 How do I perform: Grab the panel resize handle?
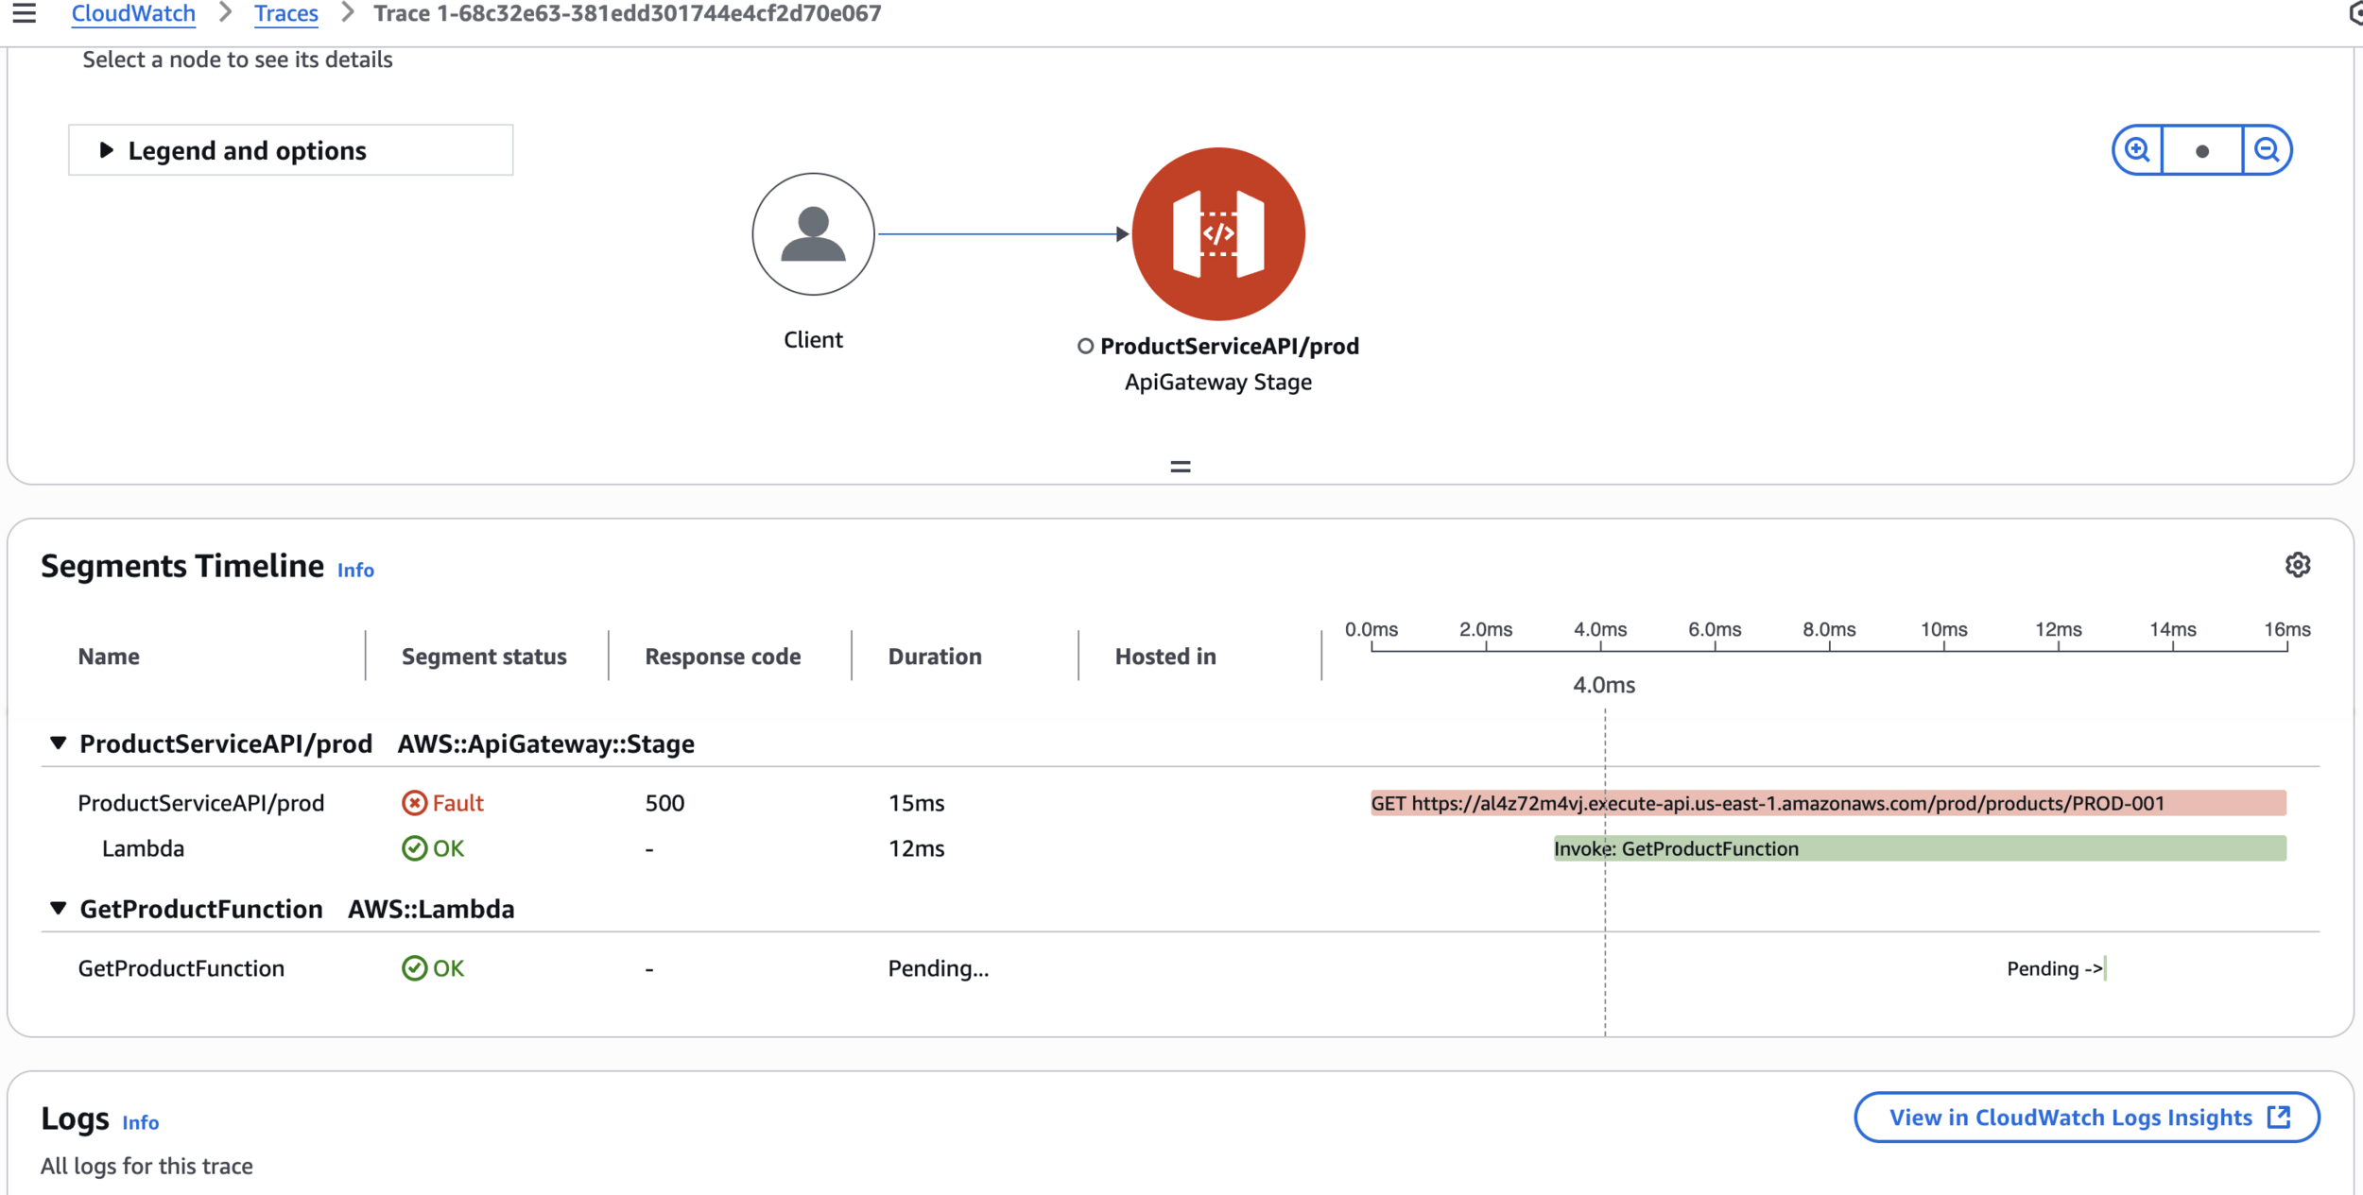tap(1180, 467)
